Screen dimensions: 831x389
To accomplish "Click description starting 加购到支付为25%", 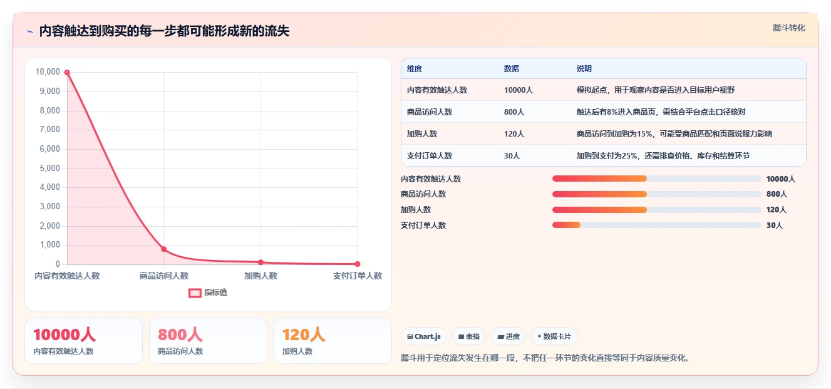I will 663,156.
